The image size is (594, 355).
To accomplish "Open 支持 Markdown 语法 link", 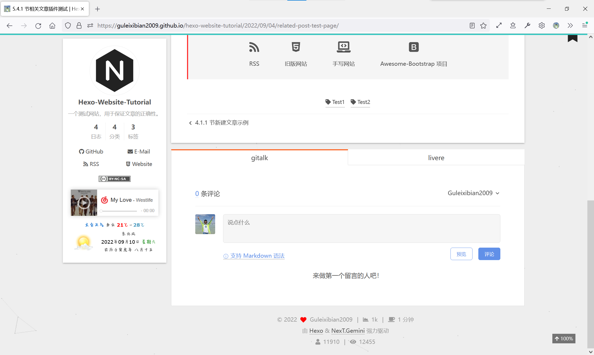I will tap(254, 256).
